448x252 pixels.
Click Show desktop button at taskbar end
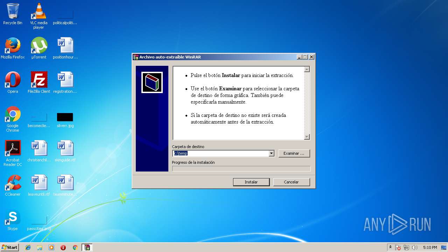coord(444,247)
